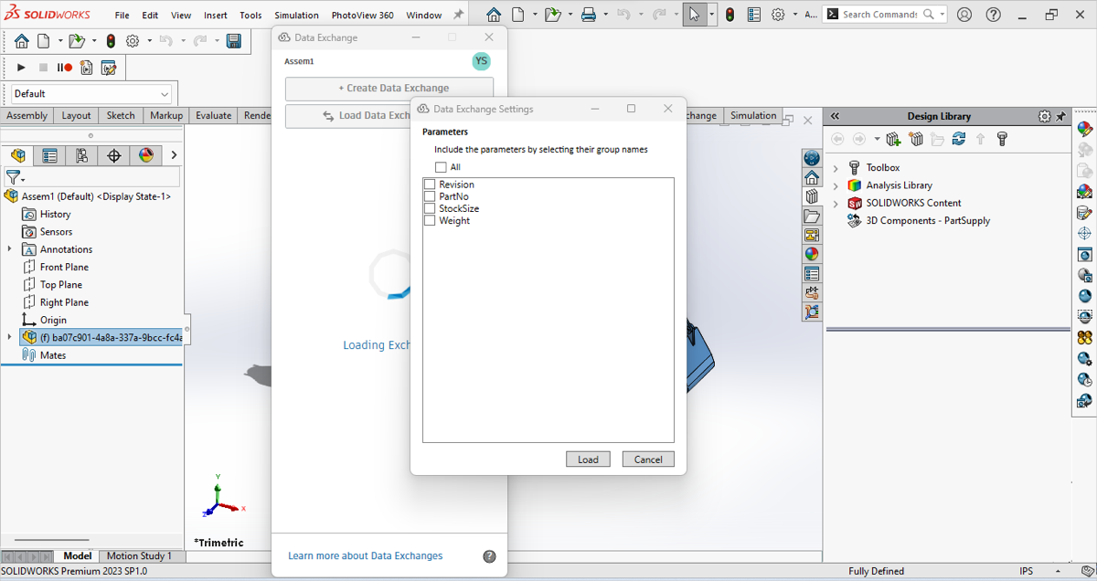
Task: Select the Mates tree item
Action: pyautogui.click(x=53, y=355)
